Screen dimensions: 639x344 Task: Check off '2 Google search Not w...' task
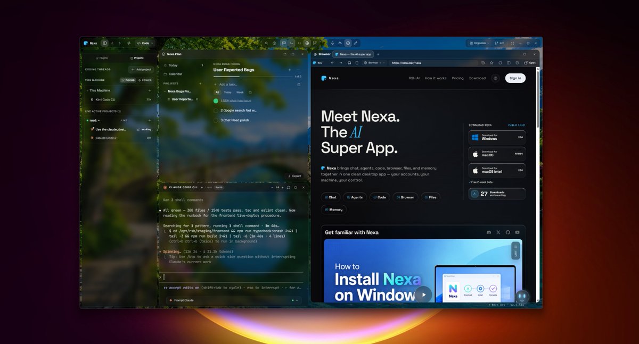216,111
